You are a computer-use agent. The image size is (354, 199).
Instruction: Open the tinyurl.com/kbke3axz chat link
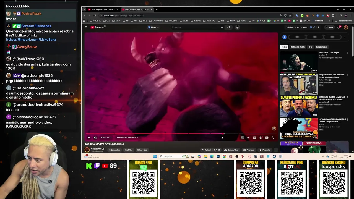[31, 40]
